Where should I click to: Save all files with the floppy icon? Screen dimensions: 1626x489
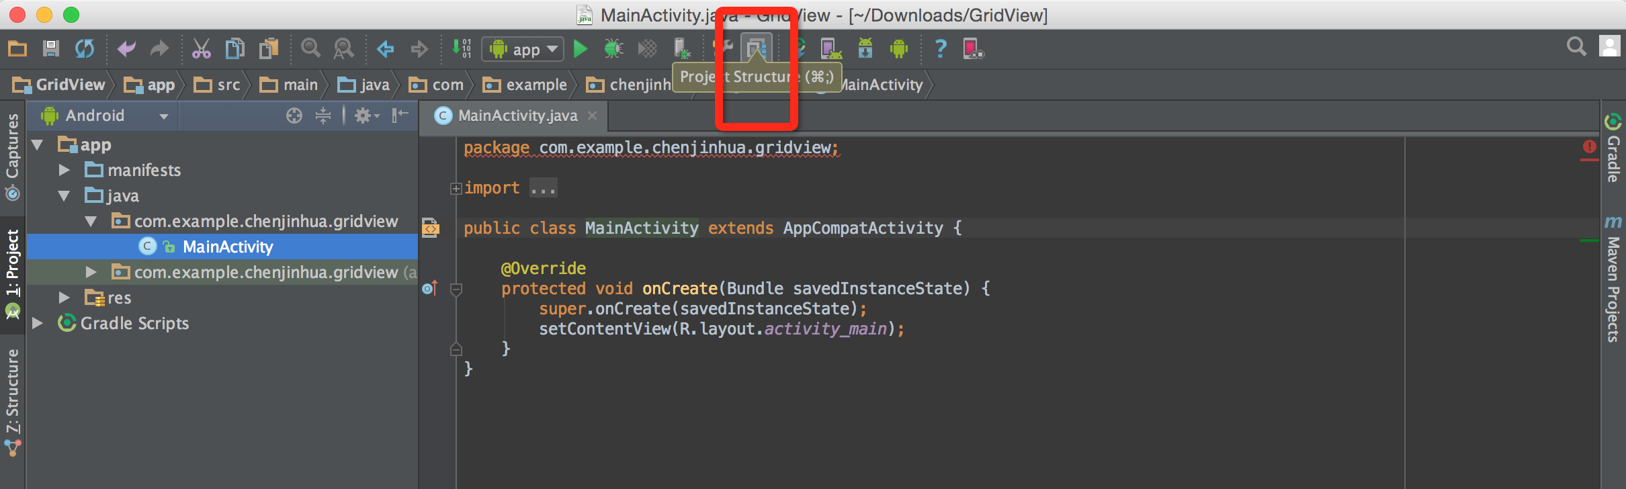tap(50, 48)
